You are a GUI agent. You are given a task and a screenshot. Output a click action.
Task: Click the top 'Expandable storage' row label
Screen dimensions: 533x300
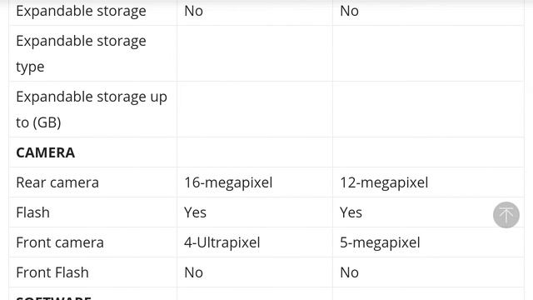82,11
